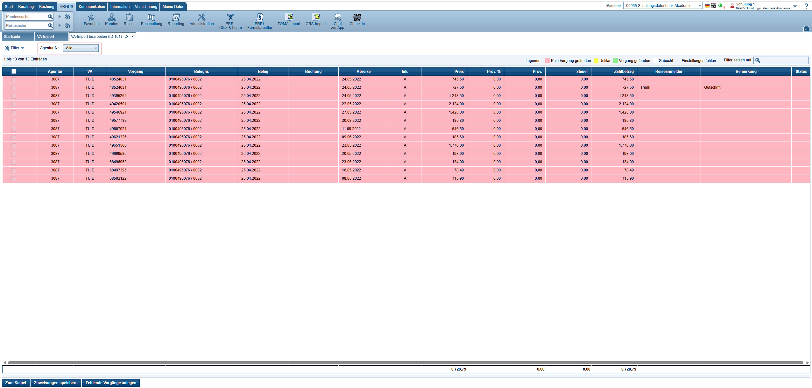
Task: Check the Gutschrift row checkbox
Action: pyautogui.click(x=14, y=88)
